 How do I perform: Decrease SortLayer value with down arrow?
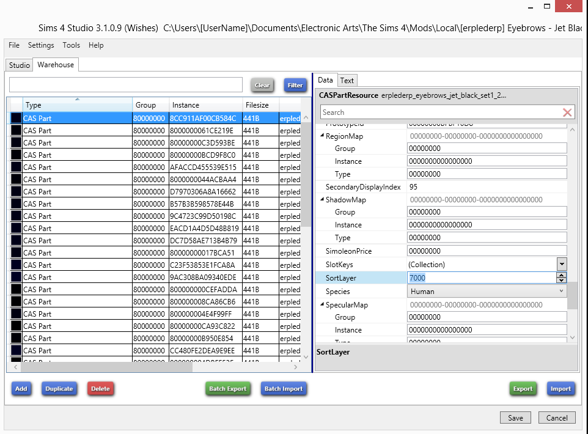[561, 280]
